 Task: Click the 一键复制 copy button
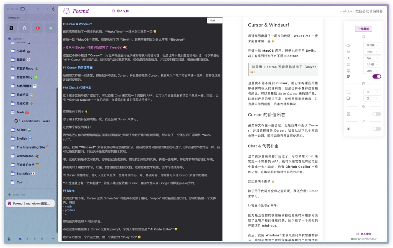point(363,29)
